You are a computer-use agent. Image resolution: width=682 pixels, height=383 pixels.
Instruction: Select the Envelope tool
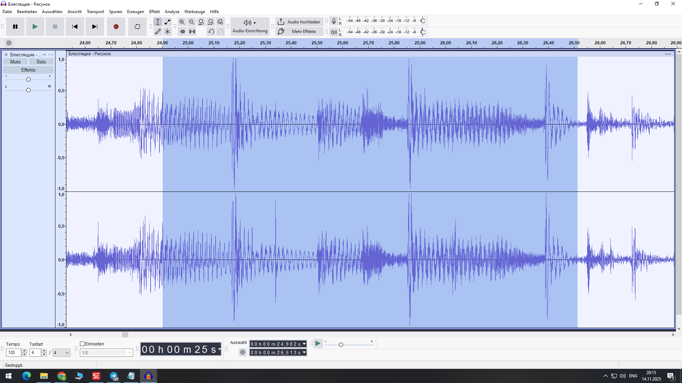point(168,22)
